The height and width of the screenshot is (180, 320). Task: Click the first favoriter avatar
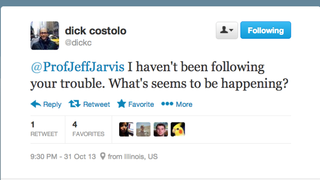tap(126, 129)
